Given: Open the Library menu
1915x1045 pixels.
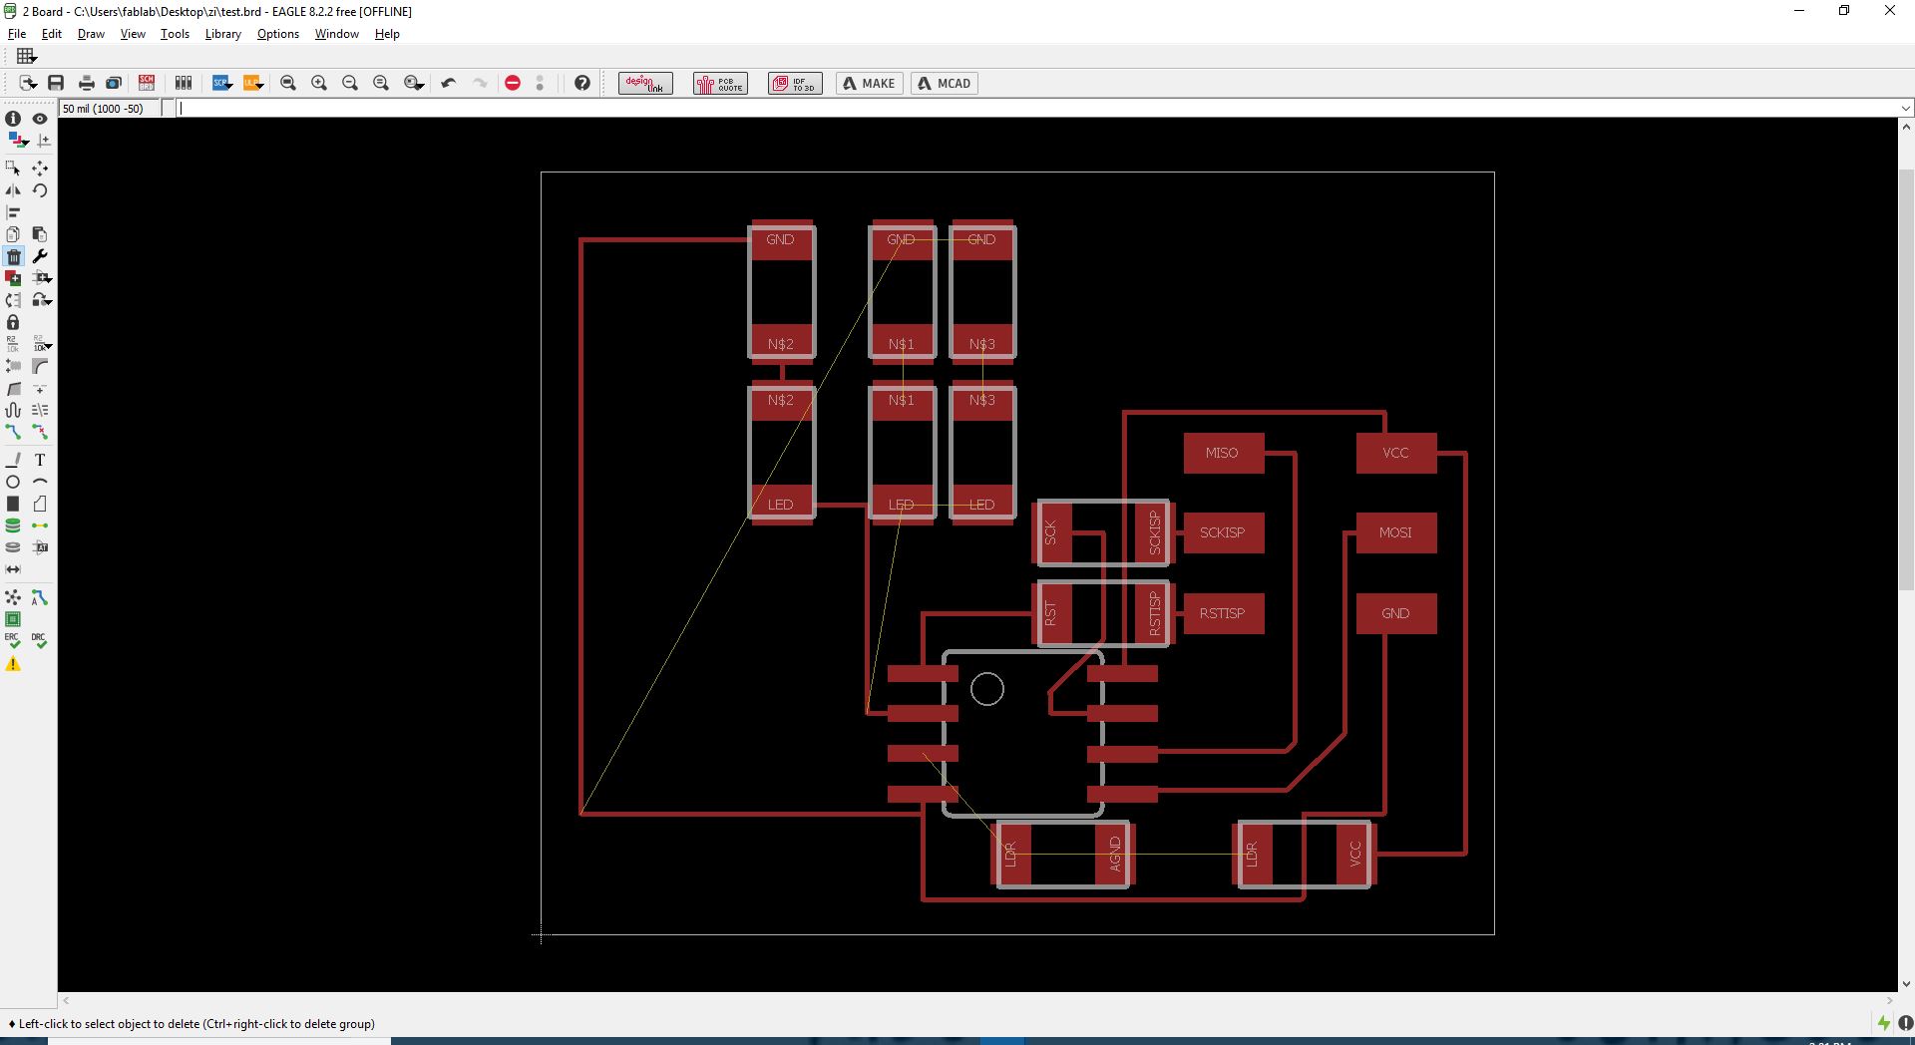Looking at the screenshot, I should 222,34.
